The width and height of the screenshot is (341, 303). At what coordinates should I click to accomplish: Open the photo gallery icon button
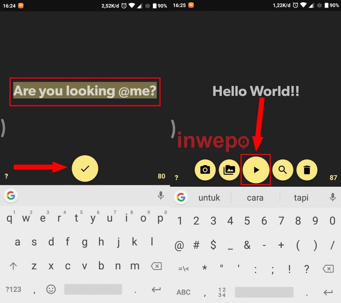(229, 170)
